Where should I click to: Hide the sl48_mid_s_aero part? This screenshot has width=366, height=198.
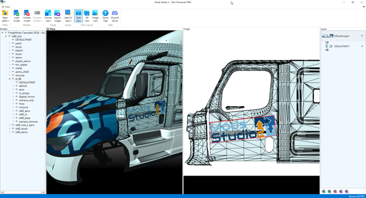pos(13,125)
